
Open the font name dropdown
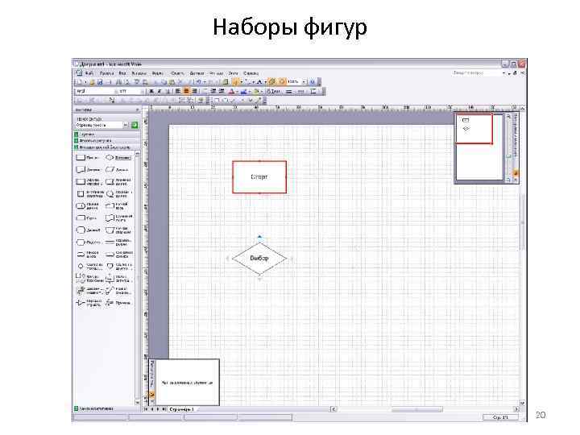click(116, 91)
